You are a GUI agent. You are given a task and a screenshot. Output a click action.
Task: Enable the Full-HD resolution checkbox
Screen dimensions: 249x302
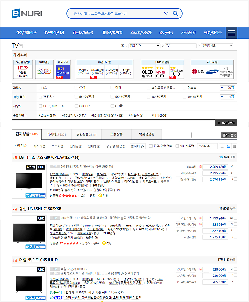(x=76, y=106)
